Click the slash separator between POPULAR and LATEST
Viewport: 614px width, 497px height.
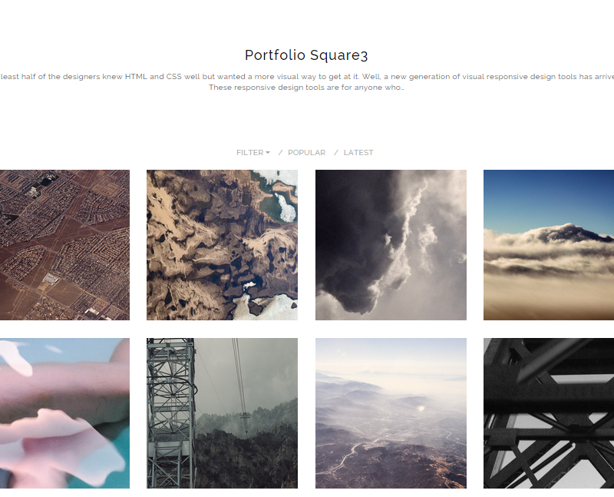tap(336, 152)
